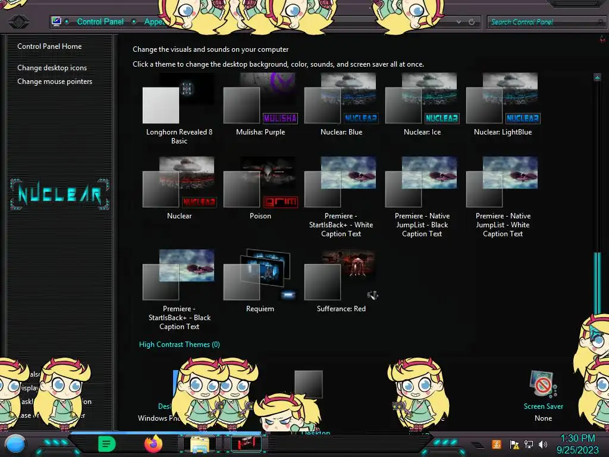Show hidden tray icons arrow
Image resolution: width=609 pixels, height=457 pixels.
coord(478,445)
